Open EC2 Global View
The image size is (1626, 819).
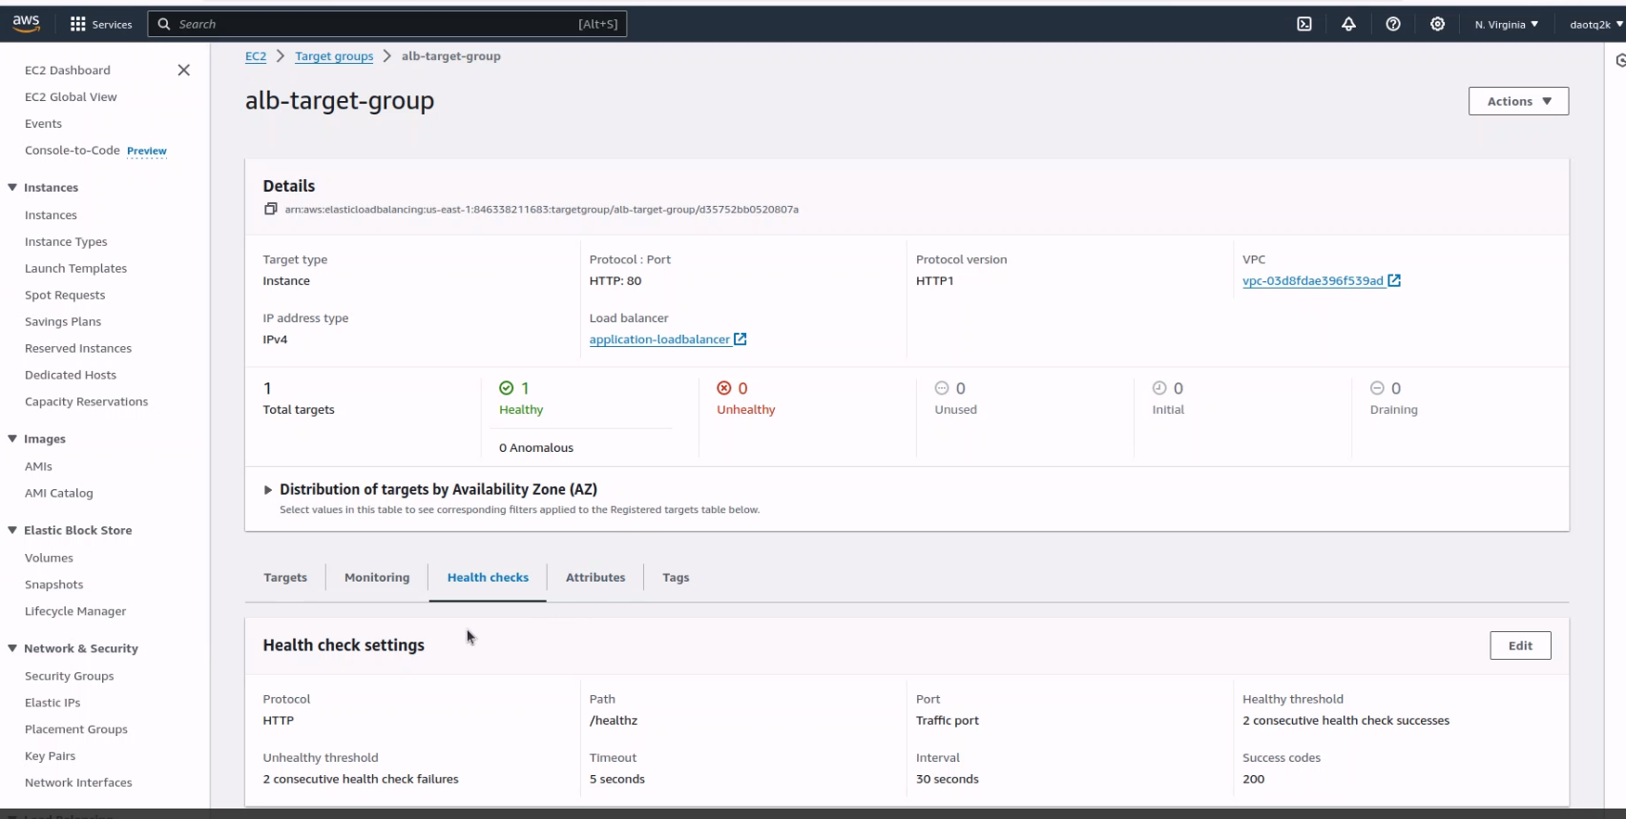(x=71, y=97)
